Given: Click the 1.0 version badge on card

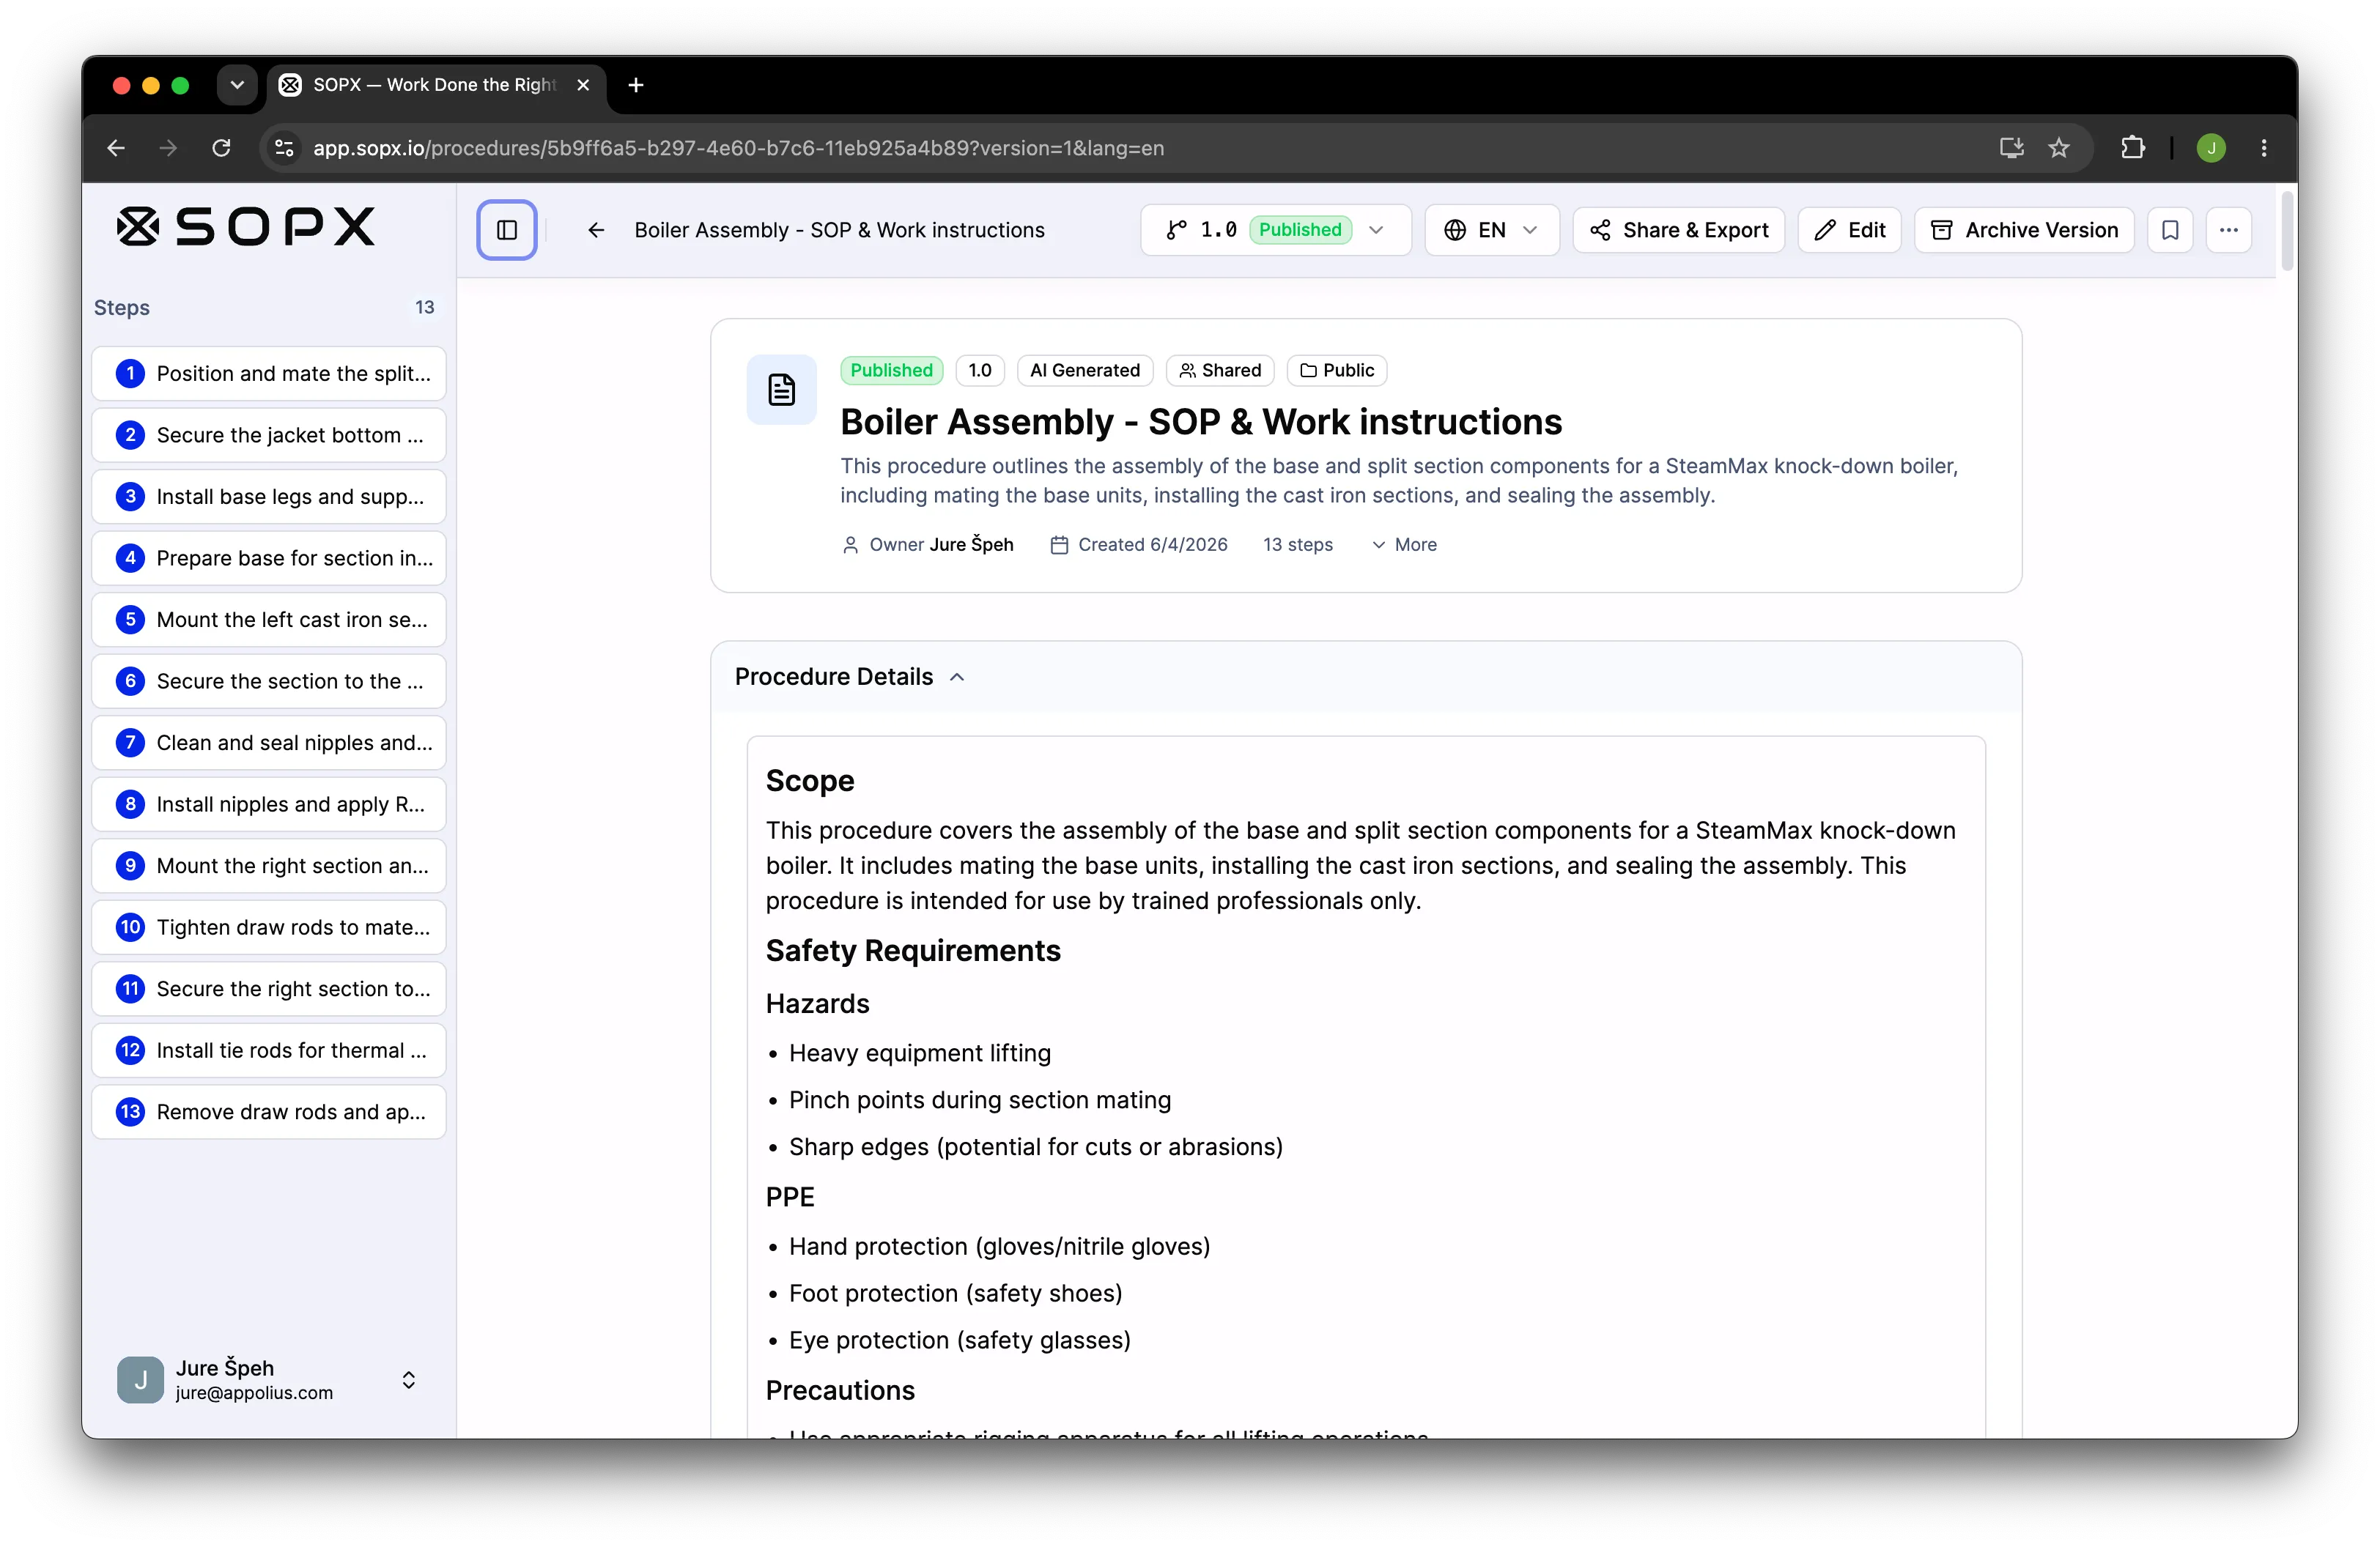Looking at the screenshot, I should [x=980, y=371].
